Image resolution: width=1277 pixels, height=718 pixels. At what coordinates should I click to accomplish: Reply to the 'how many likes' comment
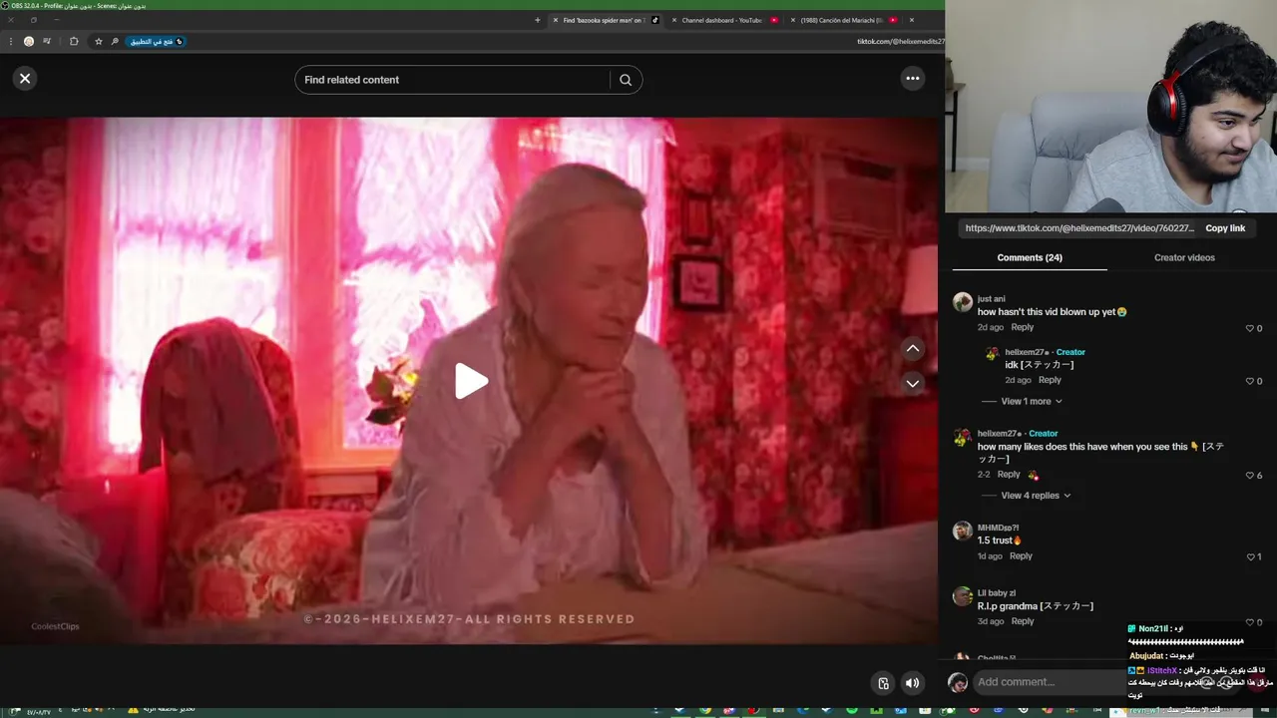coord(1009,475)
